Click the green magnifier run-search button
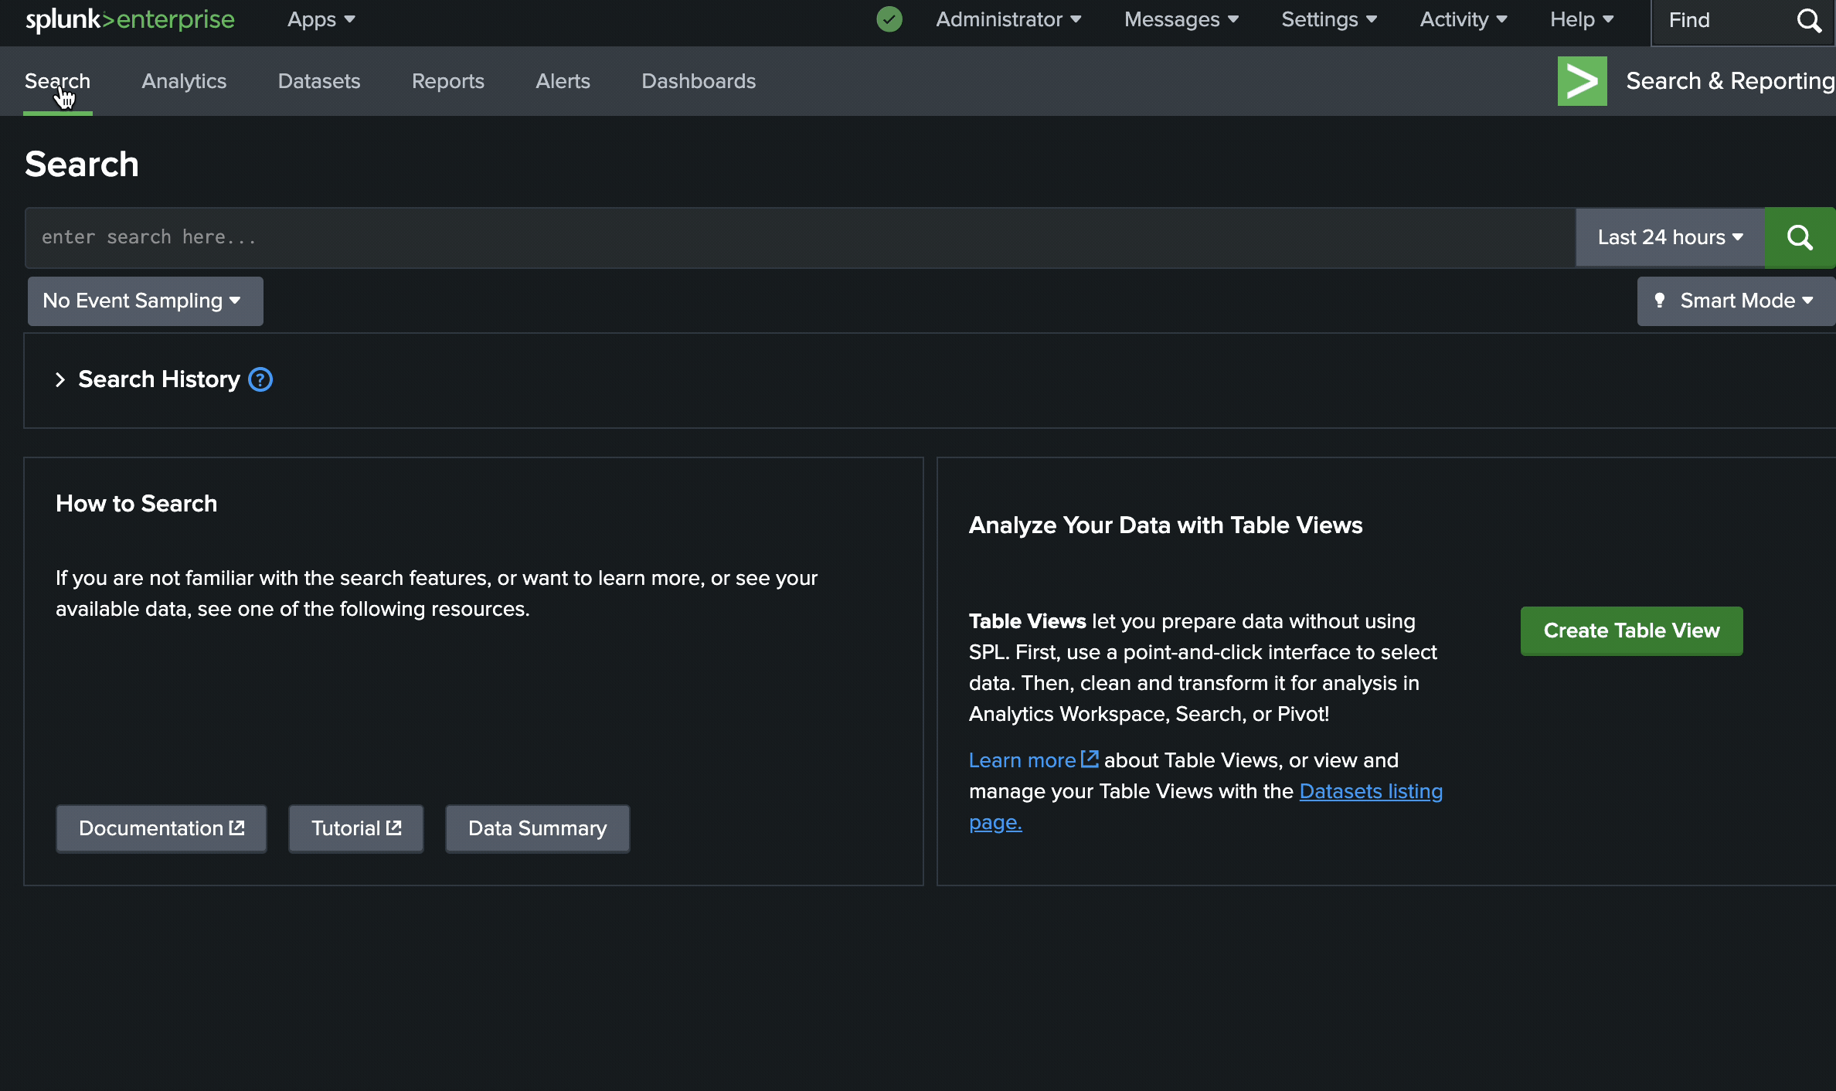Screen dimensions: 1836x1091 click(1800, 237)
